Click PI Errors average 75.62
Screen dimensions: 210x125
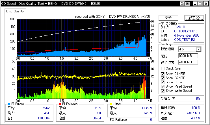point(46,108)
